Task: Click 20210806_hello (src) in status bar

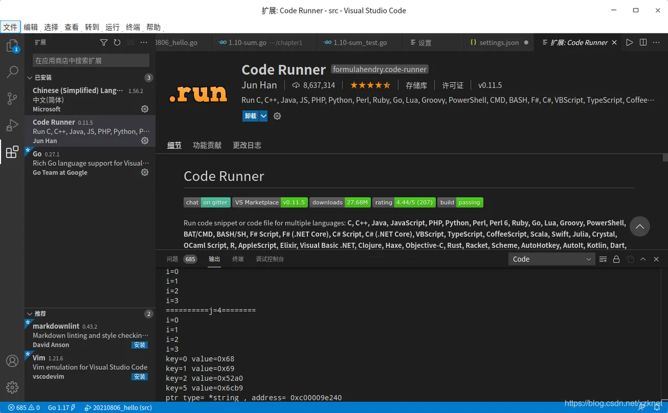Action: [119, 407]
